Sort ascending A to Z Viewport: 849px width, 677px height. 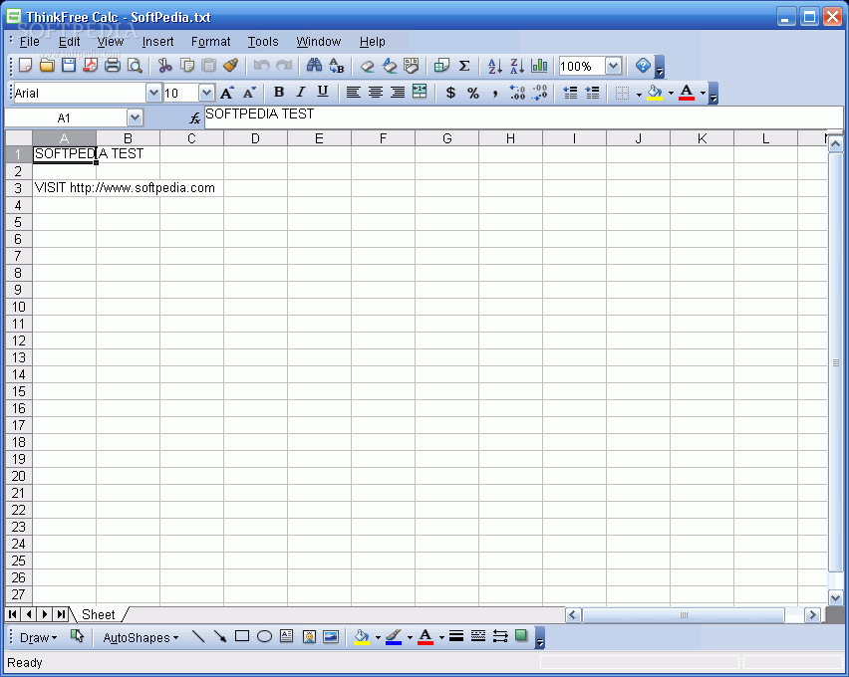(495, 66)
